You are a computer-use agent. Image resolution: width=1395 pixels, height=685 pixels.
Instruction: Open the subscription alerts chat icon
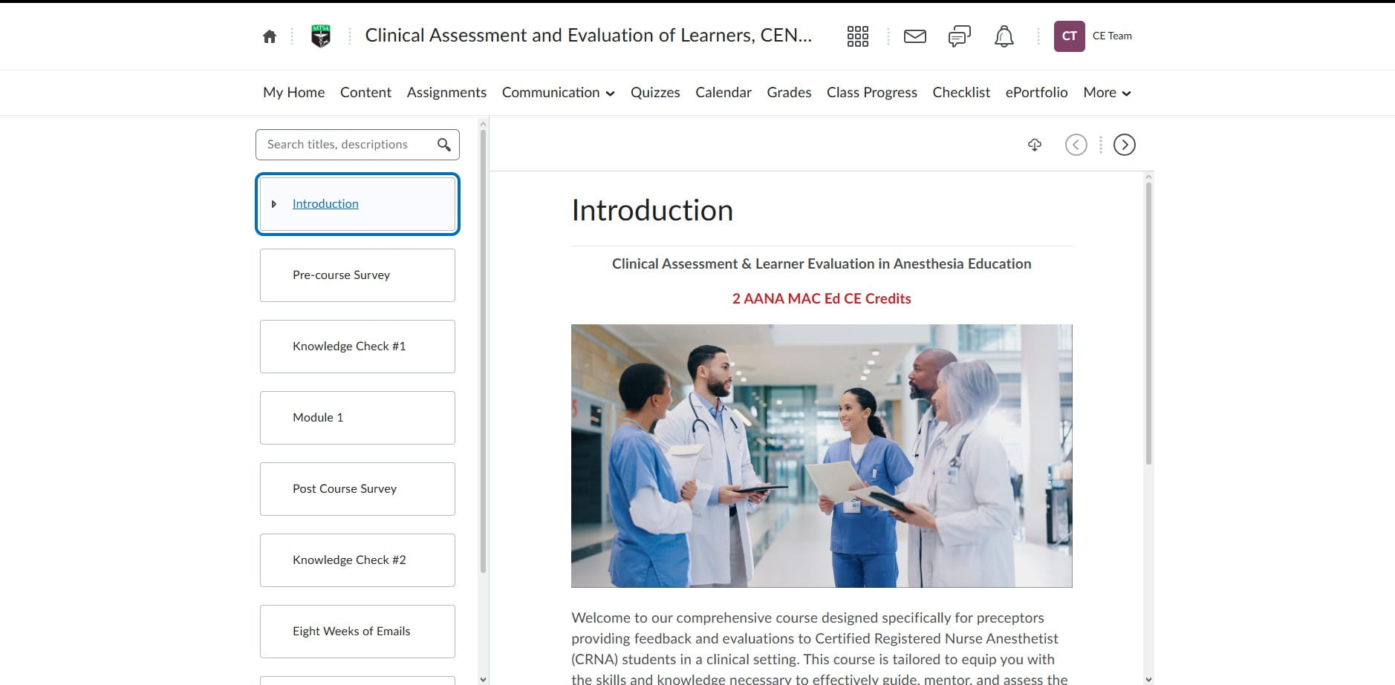(959, 36)
